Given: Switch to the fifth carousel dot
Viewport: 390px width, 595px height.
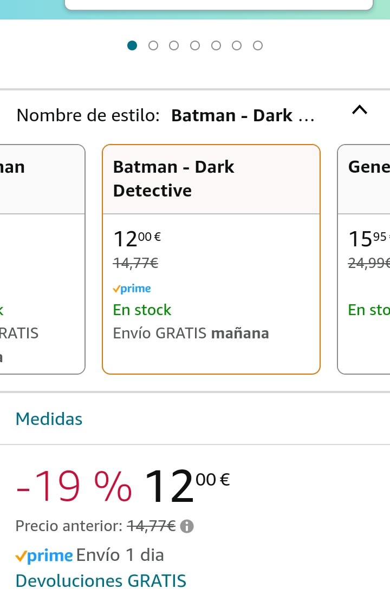Looking at the screenshot, I should click(x=216, y=45).
